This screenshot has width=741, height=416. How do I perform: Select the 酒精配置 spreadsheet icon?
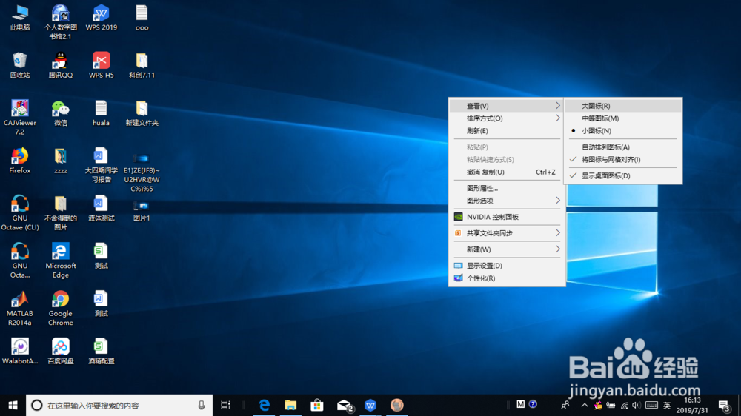(101, 352)
